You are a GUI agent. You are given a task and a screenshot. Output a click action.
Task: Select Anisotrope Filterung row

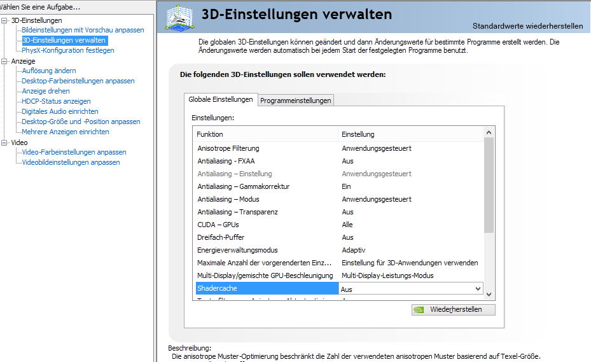[x=339, y=148]
